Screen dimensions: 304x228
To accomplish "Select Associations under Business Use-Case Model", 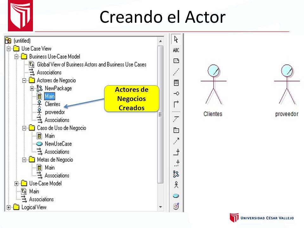I will coord(49,72).
